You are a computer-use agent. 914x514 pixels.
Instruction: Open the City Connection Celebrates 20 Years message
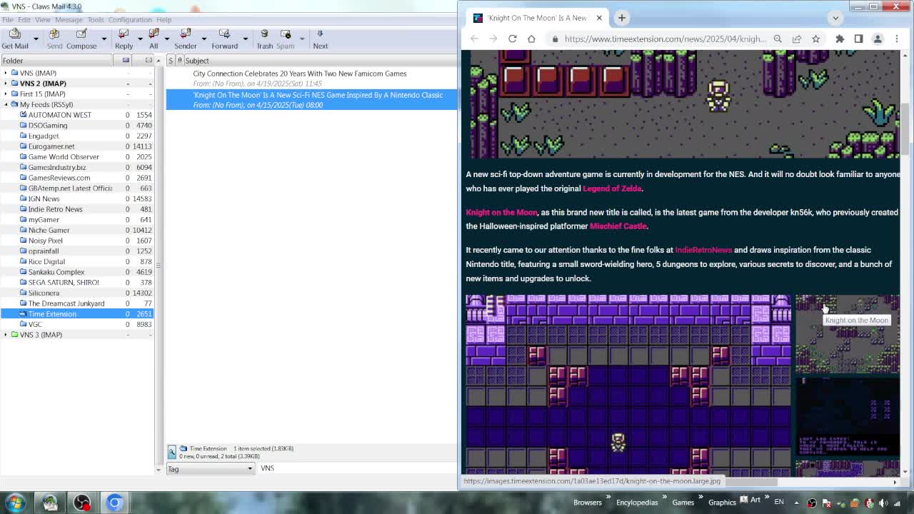[x=311, y=79]
